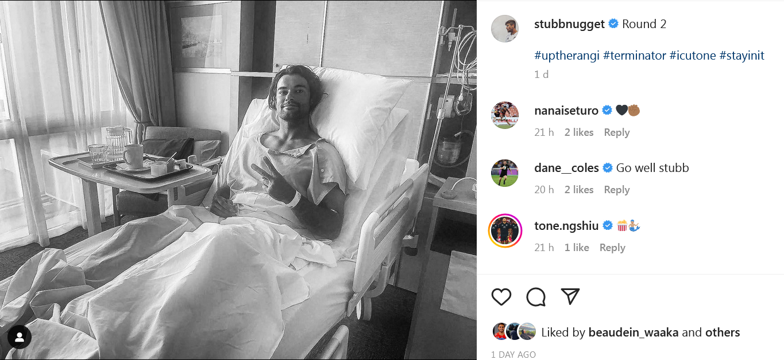The width and height of the screenshot is (784, 360).
Task: View nanaiseturo profile picture
Action: click(505, 115)
